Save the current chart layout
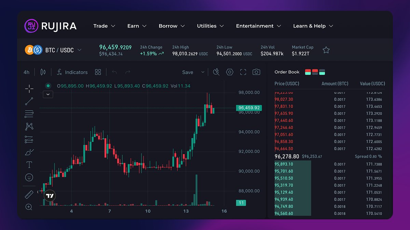Viewport: 410px width, 230px height. pyautogui.click(x=187, y=72)
